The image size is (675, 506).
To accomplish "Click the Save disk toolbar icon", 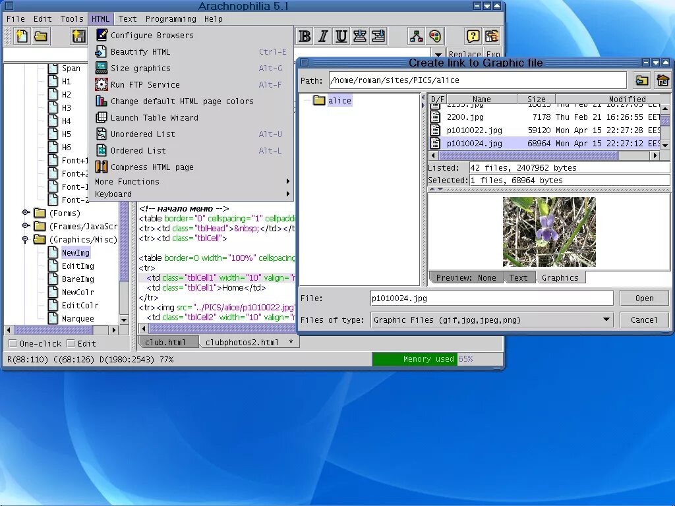I will (x=78, y=36).
